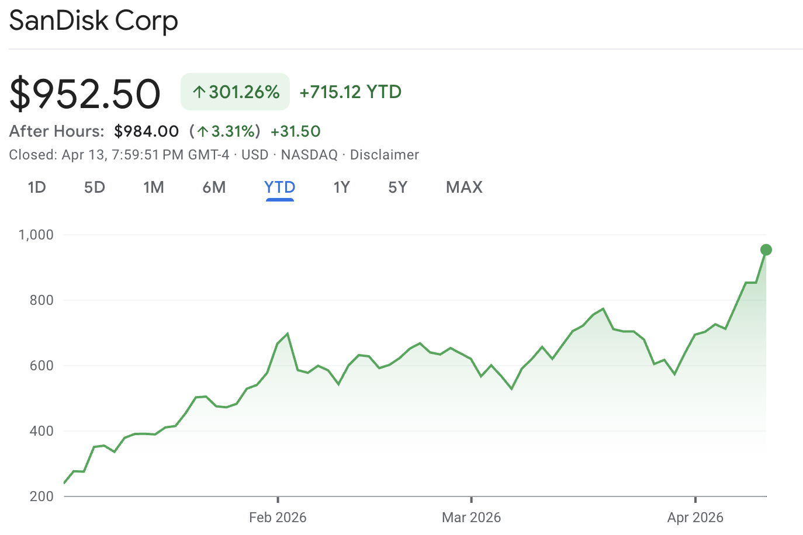Switch chart to 1Y range
Viewport: 803px width, 535px height.
341,187
